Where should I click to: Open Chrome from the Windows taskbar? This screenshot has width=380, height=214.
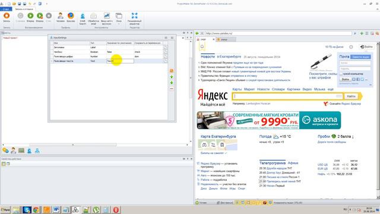[36, 210]
